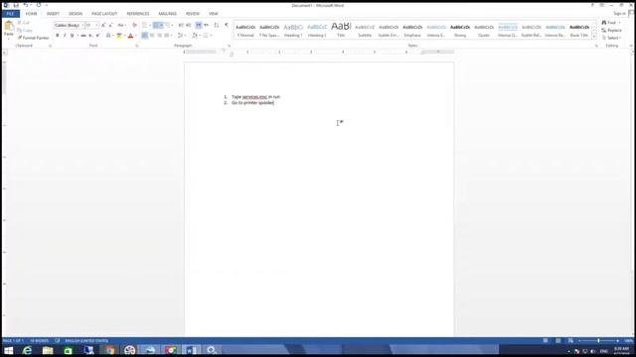Screen dimensions: 636x357
Task: Open the Select dropdown in Editing
Action: pyautogui.click(x=611, y=38)
